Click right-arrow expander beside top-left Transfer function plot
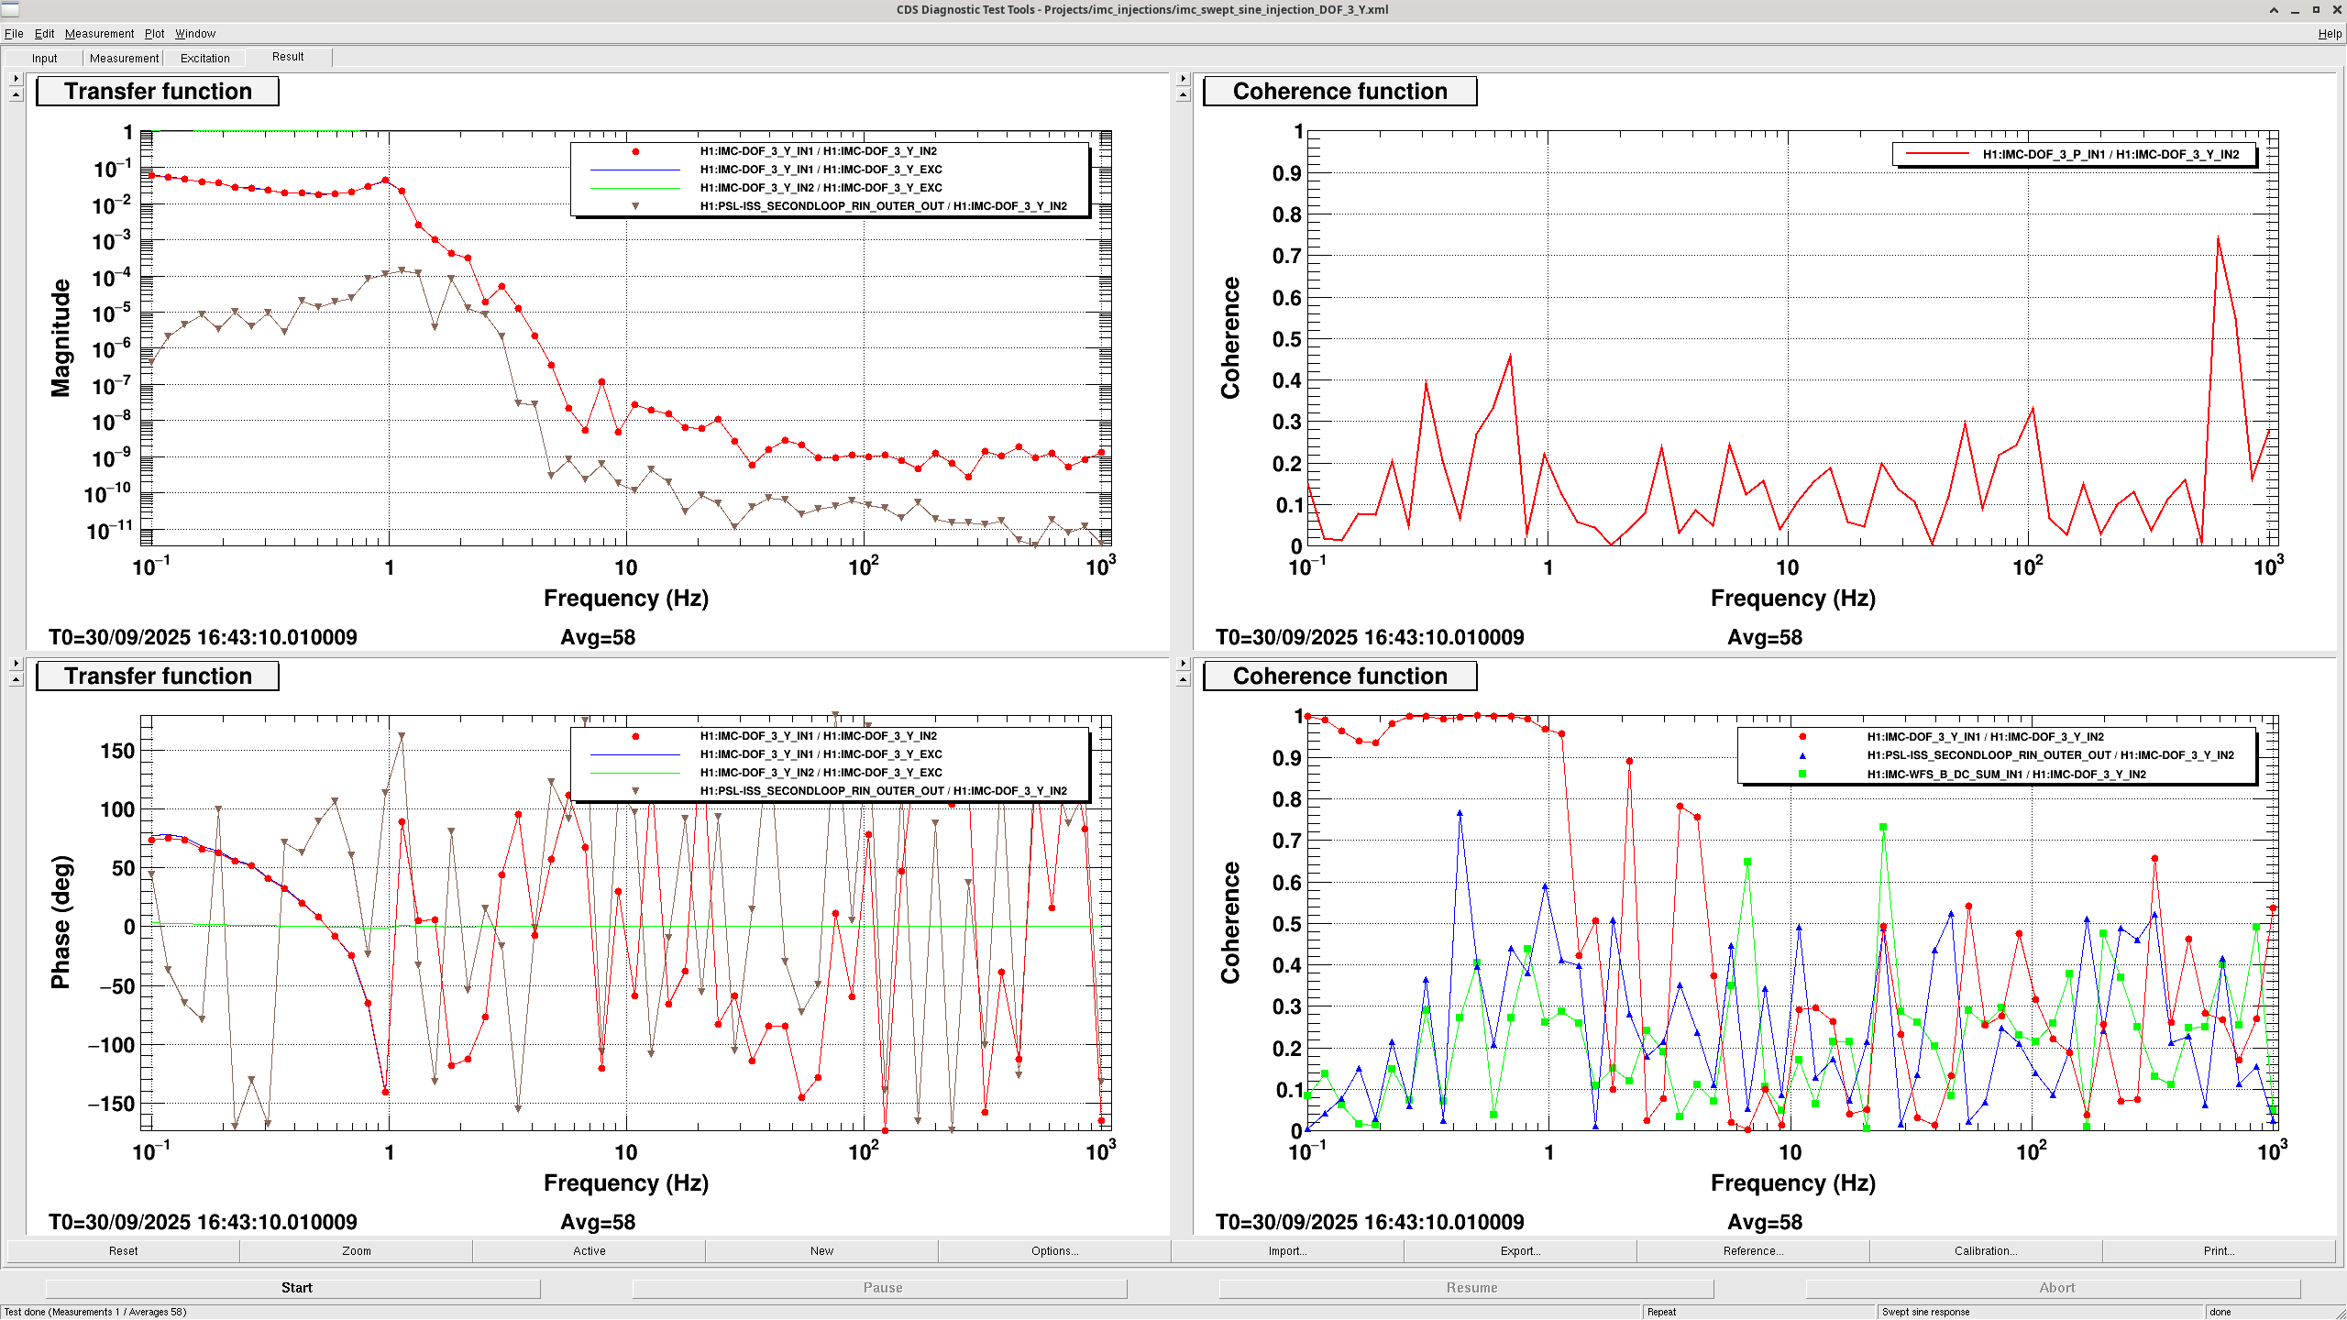Viewport: 2347px width, 1320px height. (x=16, y=79)
